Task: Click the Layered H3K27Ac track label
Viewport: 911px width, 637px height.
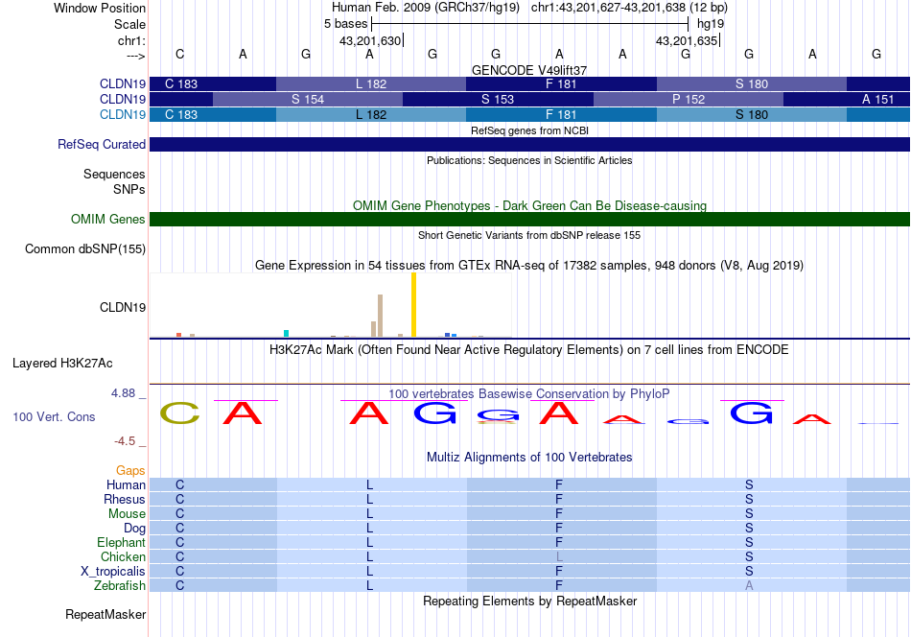Action: click(62, 364)
